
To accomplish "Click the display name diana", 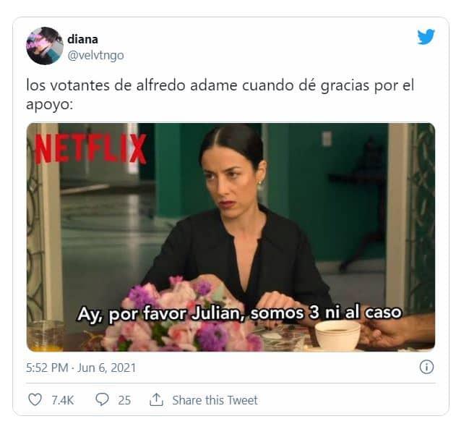I will 82,39.
